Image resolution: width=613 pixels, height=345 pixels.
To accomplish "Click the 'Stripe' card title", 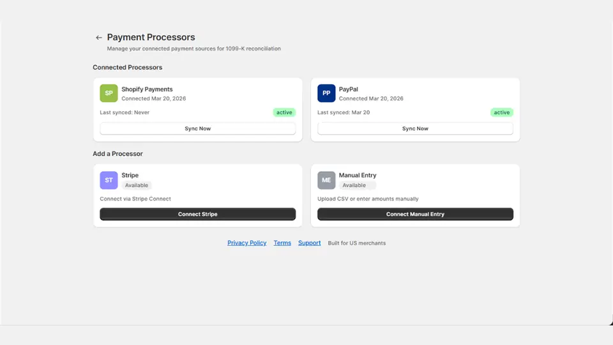I will click(130, 175).
